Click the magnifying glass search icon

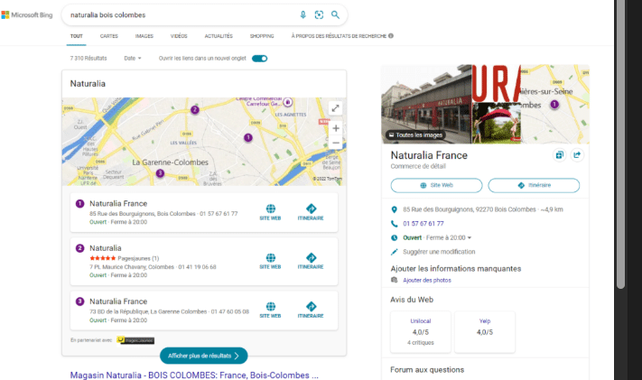coord(335,15)
